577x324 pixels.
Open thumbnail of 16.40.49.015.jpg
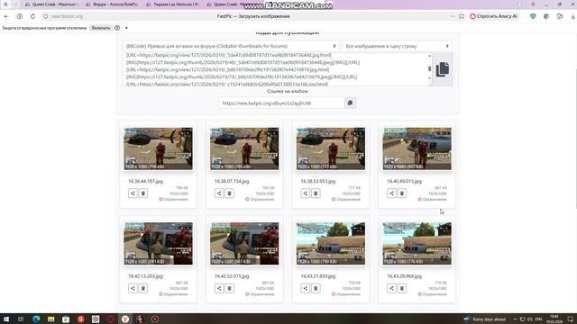417,148
